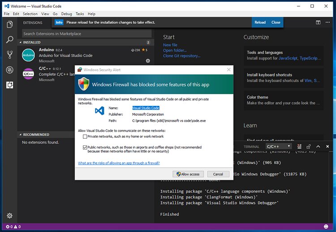Open the Debug view icon
The image size is (336, 232).
(10, 70)
